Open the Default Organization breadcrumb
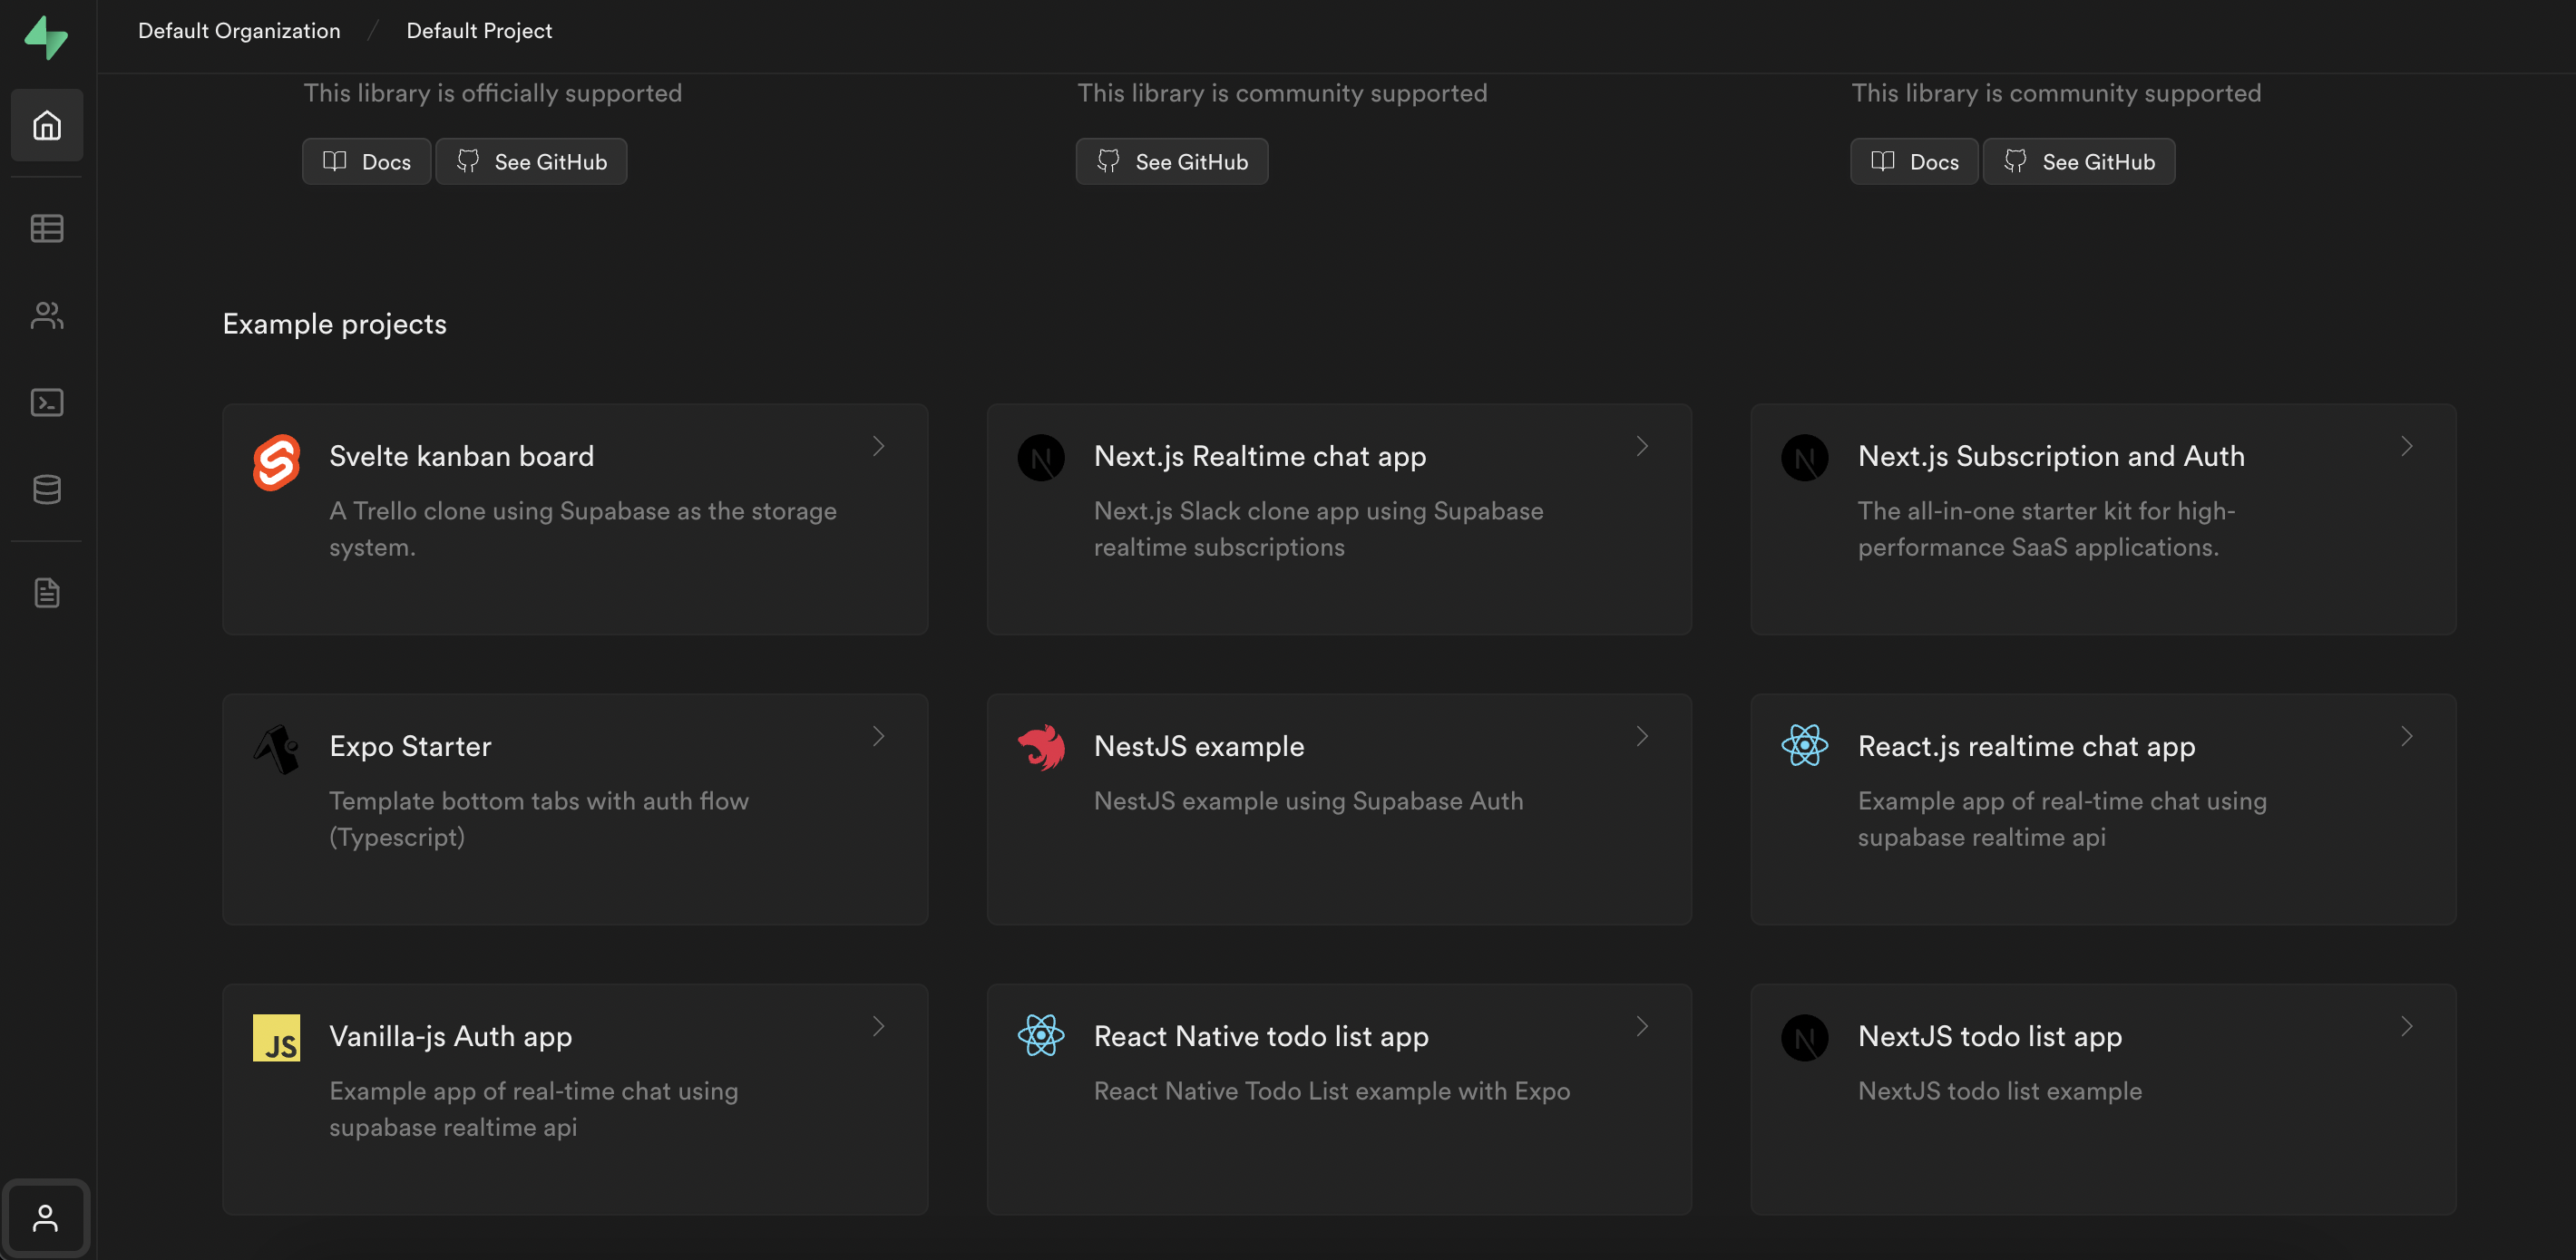 pyautogui.click(x=238, y=30)
